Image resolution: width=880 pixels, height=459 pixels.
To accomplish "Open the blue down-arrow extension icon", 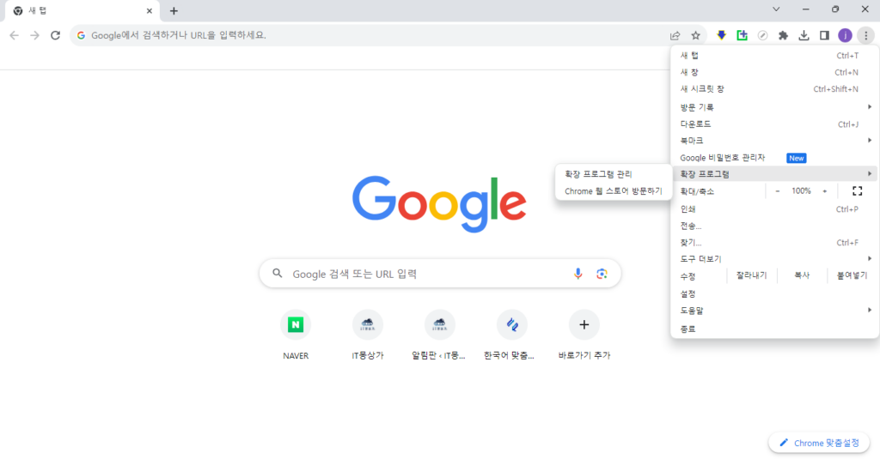I will coord(722,35).
